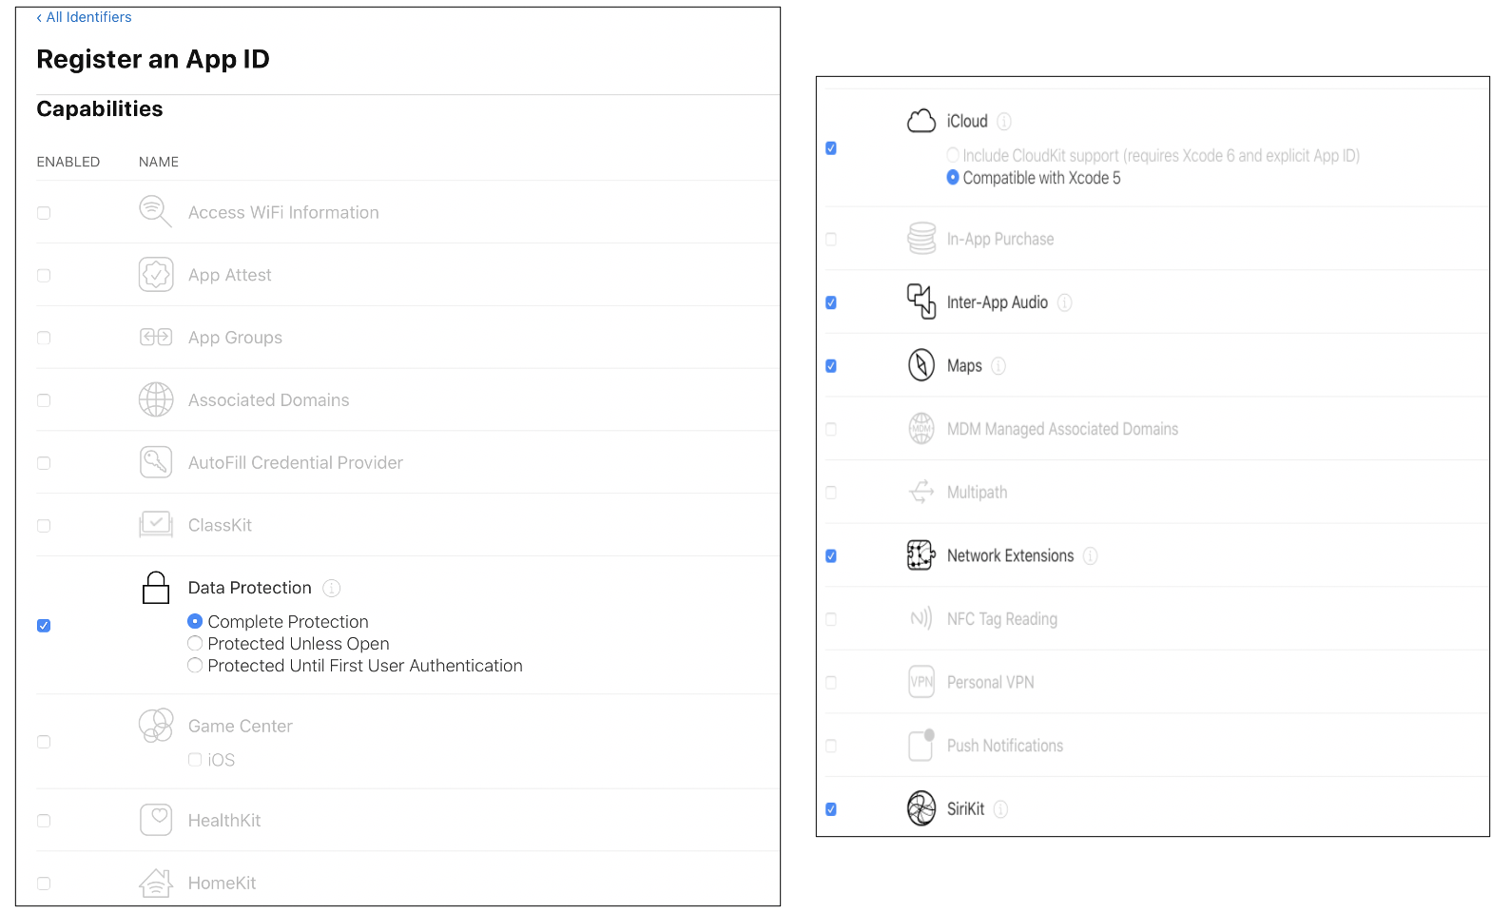Enable the Push Notifications checkbox

tap(831, 746)
